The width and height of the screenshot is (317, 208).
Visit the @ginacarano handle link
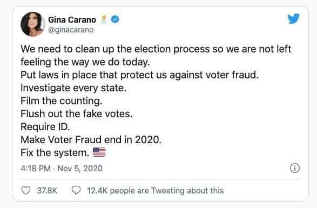pyautogui.click(x=71, y=30)
